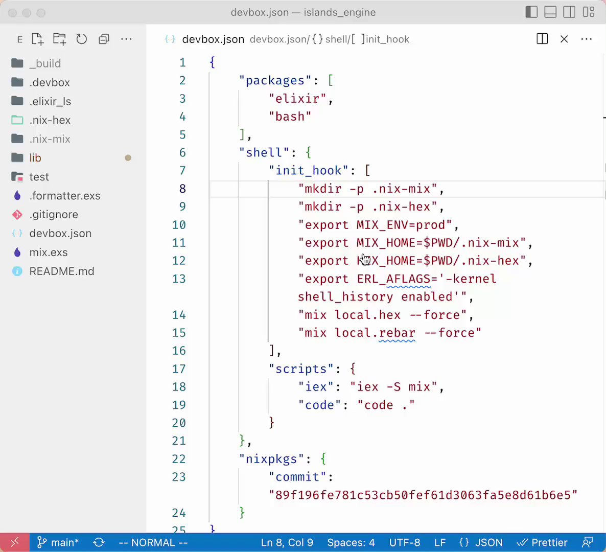The width and height of the screenshot is (606, 552).
Task: Toggle the bottom panel
Action: click(550, 12)
